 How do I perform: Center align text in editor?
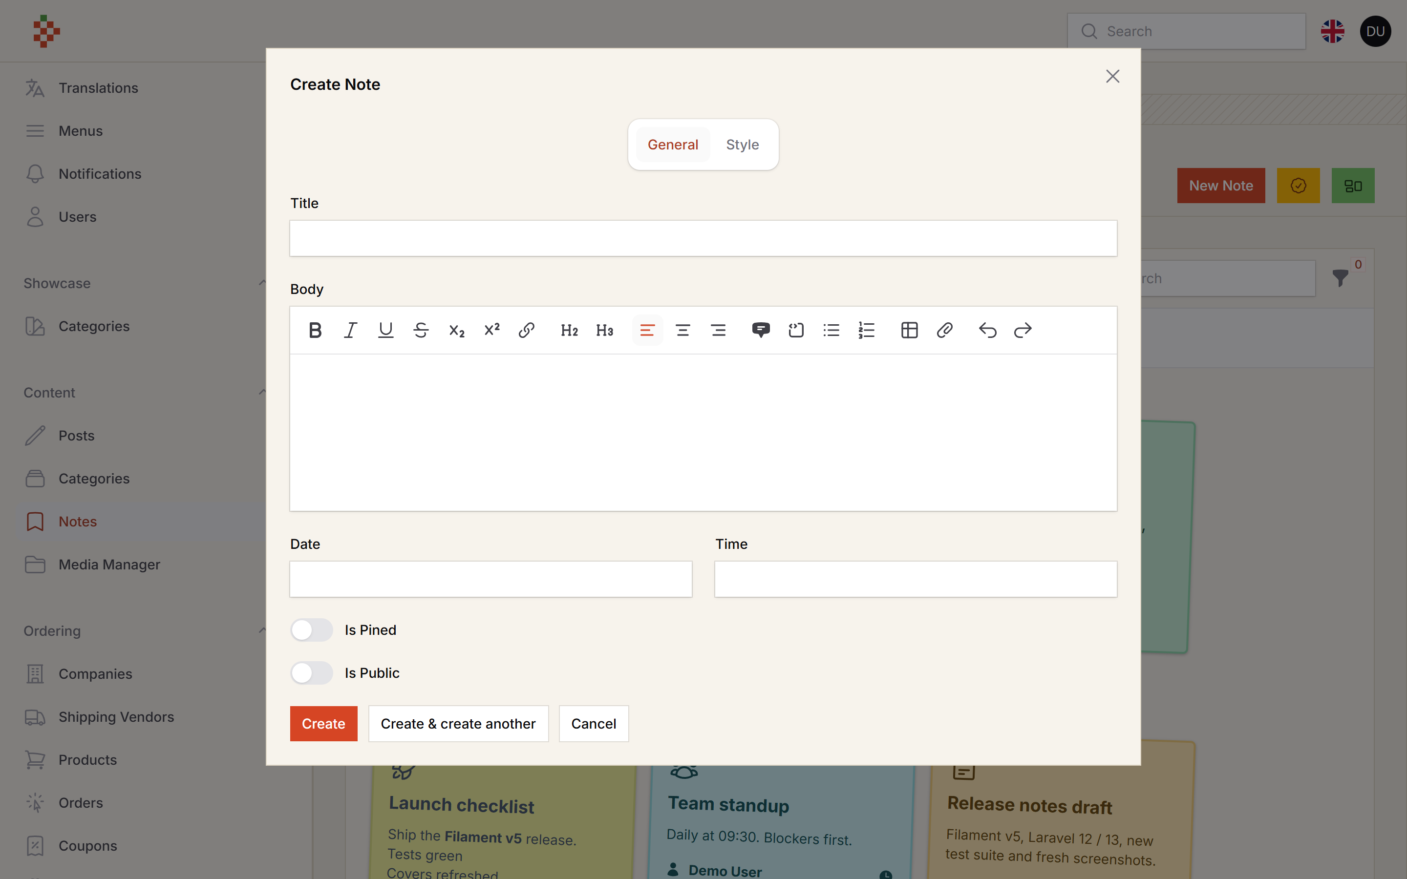pos(682,330)
